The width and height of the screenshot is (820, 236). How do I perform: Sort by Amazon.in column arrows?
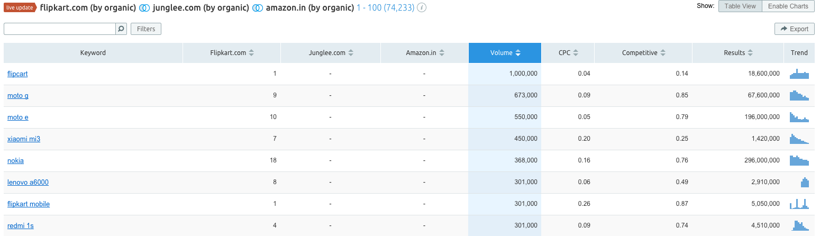(442, 53)
